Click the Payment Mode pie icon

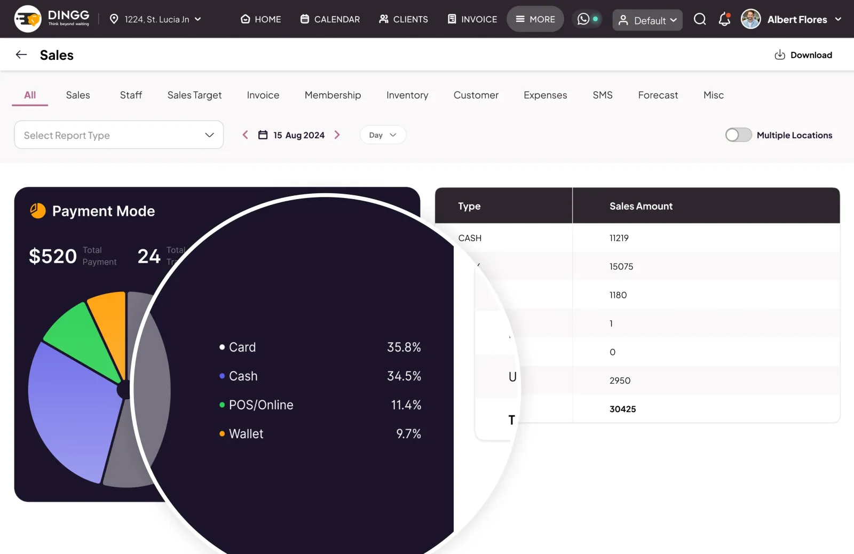pos(38,211)
